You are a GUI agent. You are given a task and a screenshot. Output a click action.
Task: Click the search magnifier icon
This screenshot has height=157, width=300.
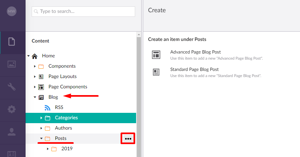[36, 12]
